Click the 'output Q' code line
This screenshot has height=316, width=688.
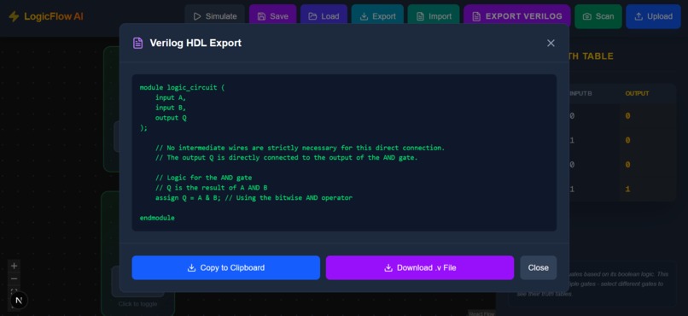pos(171,118)
